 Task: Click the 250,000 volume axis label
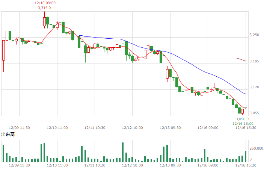tap(256, 148)
